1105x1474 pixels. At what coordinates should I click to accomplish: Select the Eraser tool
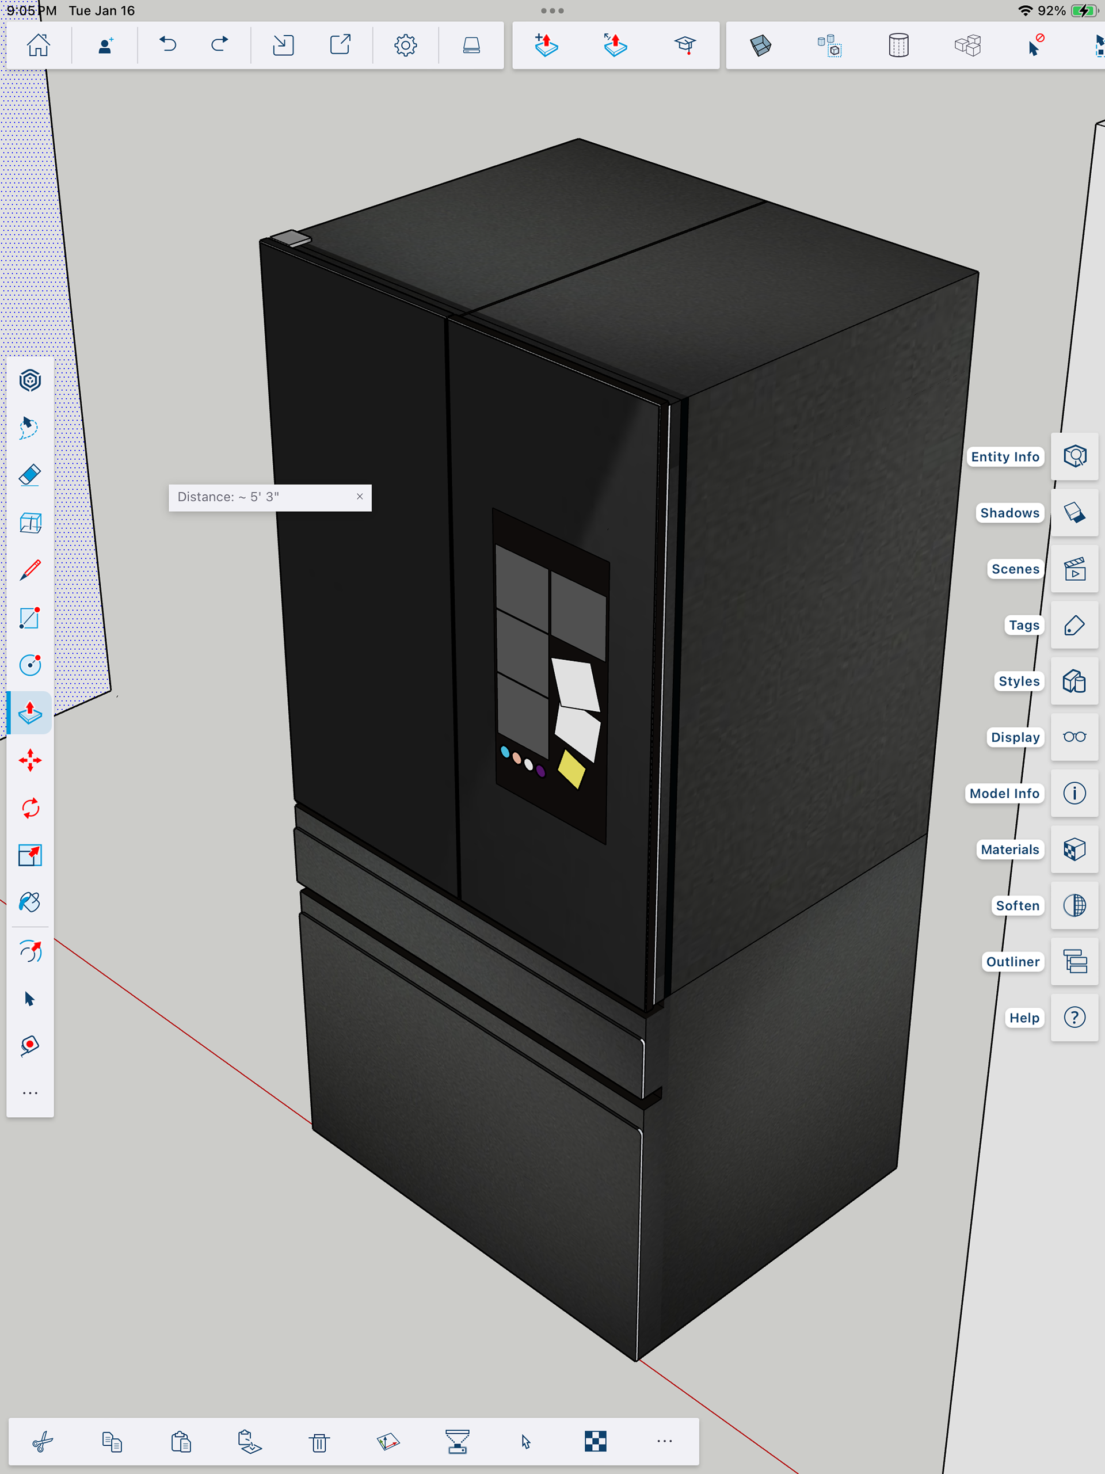(30, 475)
